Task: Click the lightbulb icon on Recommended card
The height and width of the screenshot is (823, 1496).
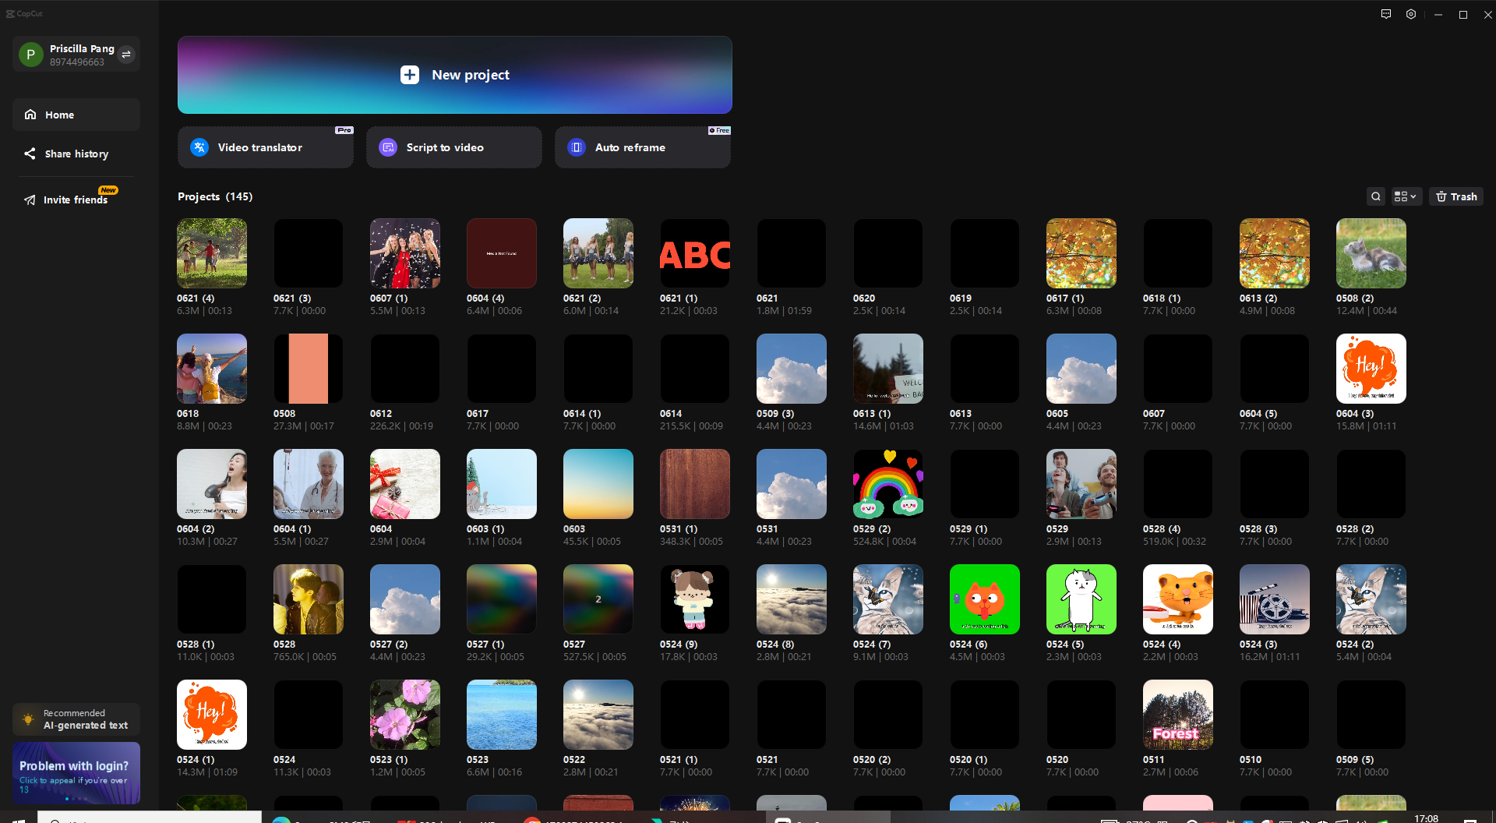Action: point(28,719)
